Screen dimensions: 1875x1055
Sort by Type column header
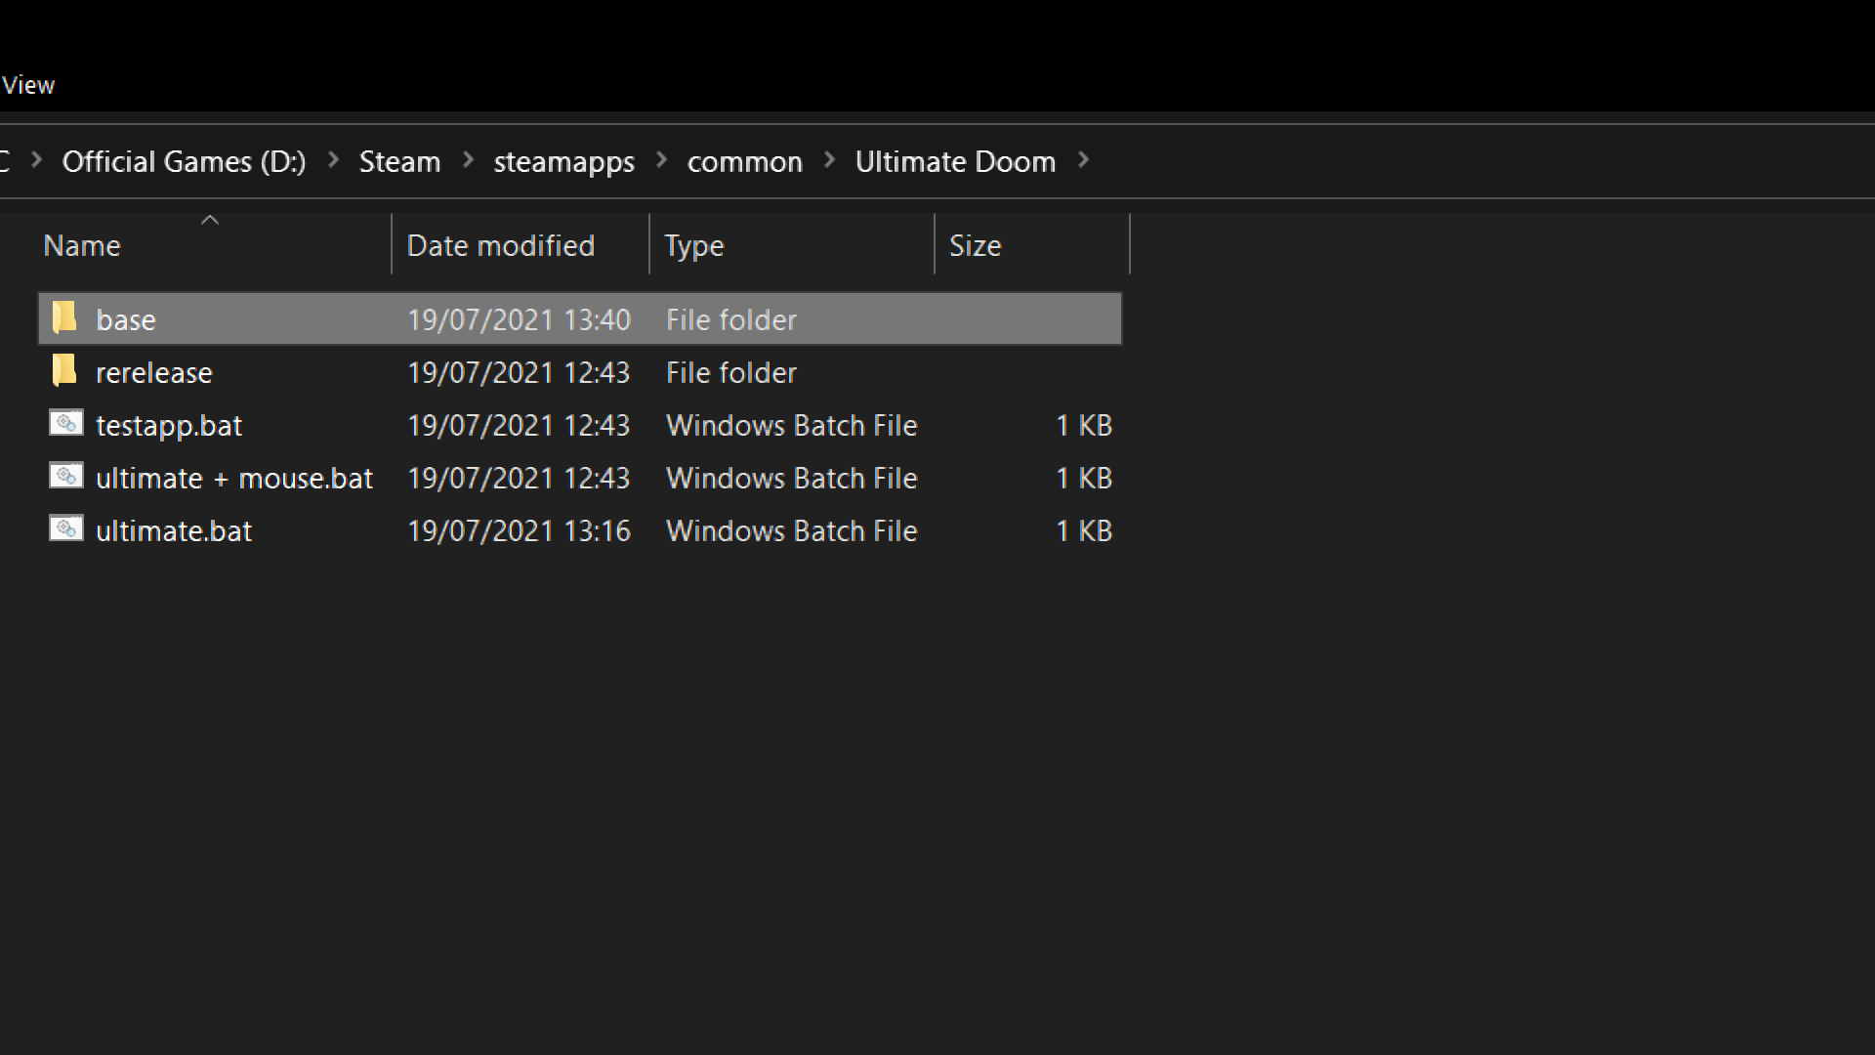pos(693,245)
